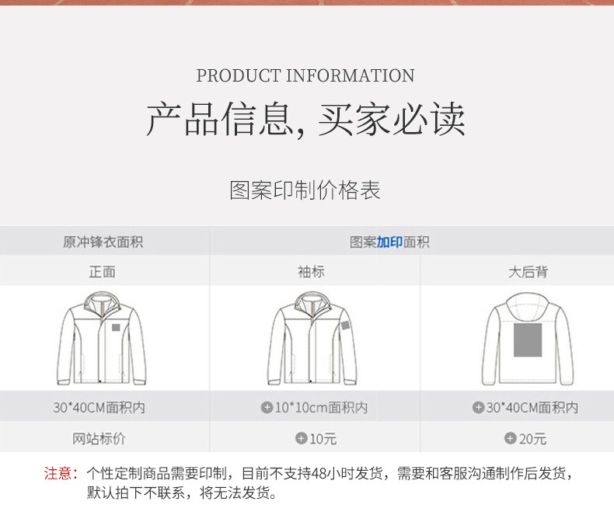Click the 原冲锋衣面积 header cell
The width and height of the screenshot is (614, 519).
pos(103,242)
